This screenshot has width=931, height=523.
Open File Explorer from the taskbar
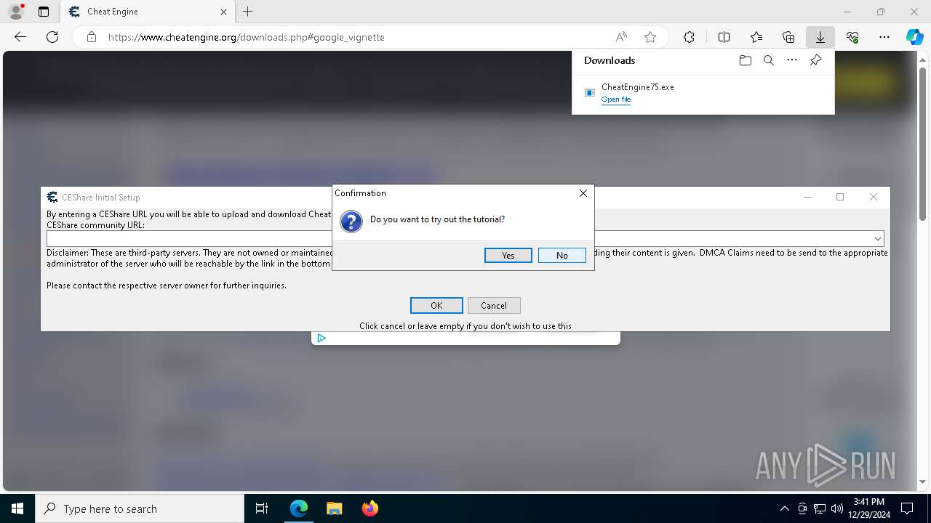[334, 508]
